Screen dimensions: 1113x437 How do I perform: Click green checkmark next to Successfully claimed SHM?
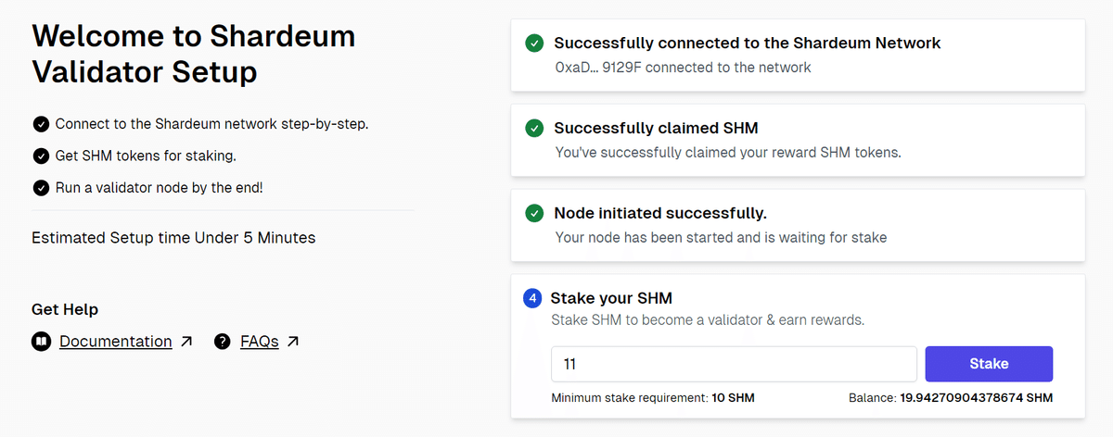point(534,129)
